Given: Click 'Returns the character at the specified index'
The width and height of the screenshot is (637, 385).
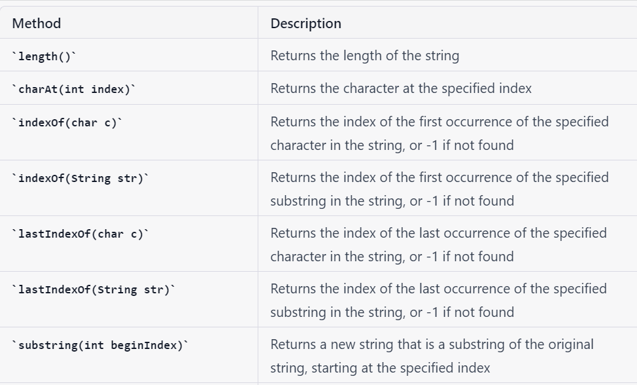Looking at the screenshot, I should tap(401, 88).
